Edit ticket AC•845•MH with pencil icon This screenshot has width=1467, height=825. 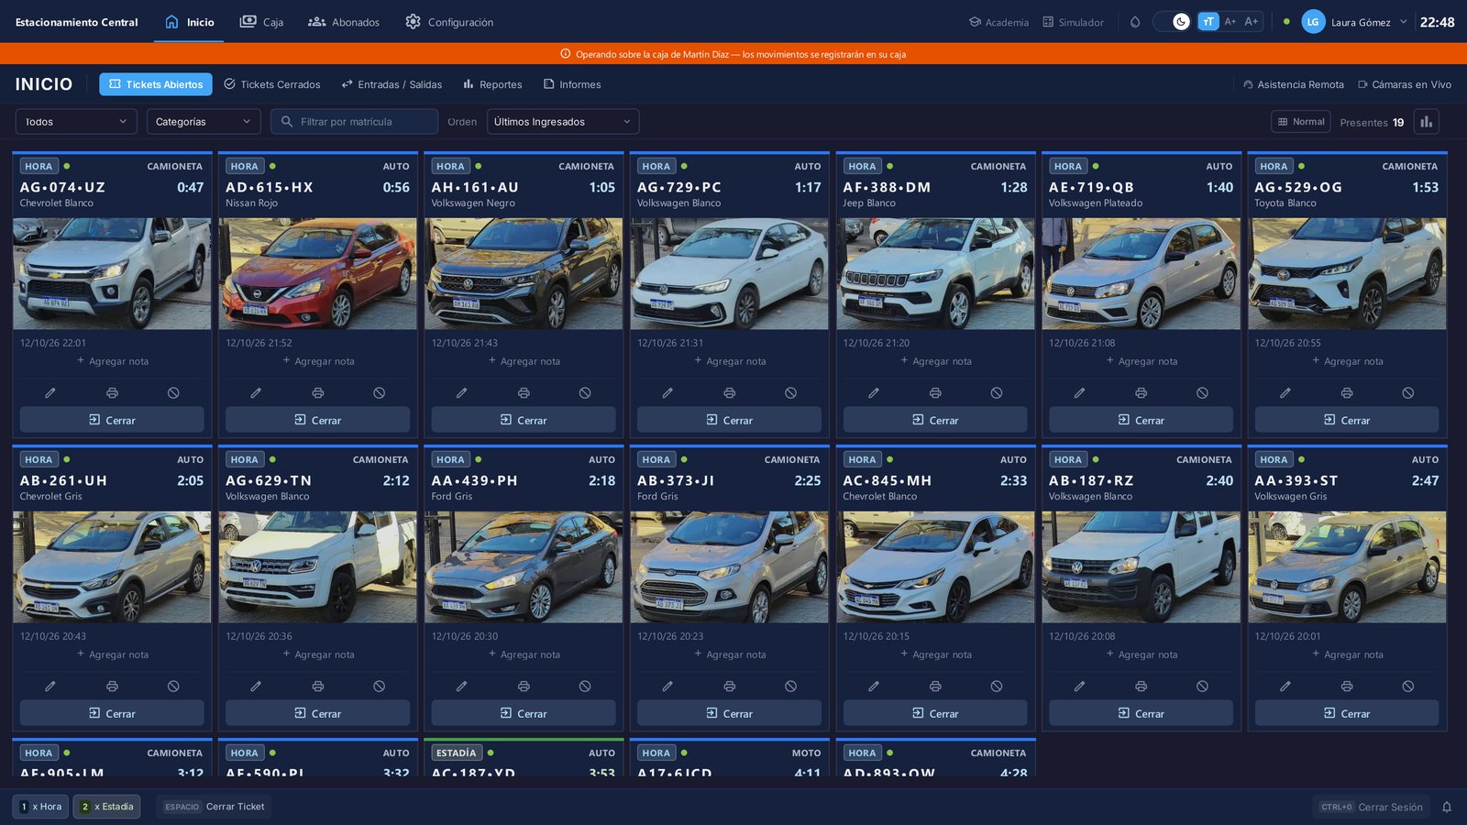[x=874, y=686]
